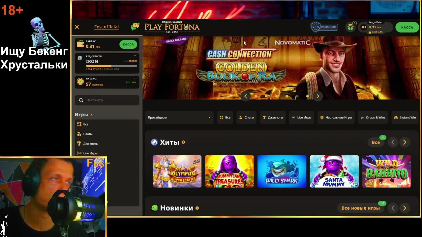Viewport: 422px width, 237px height.
Task: Select the Джекпоты category tab
Action: [273, 118]
